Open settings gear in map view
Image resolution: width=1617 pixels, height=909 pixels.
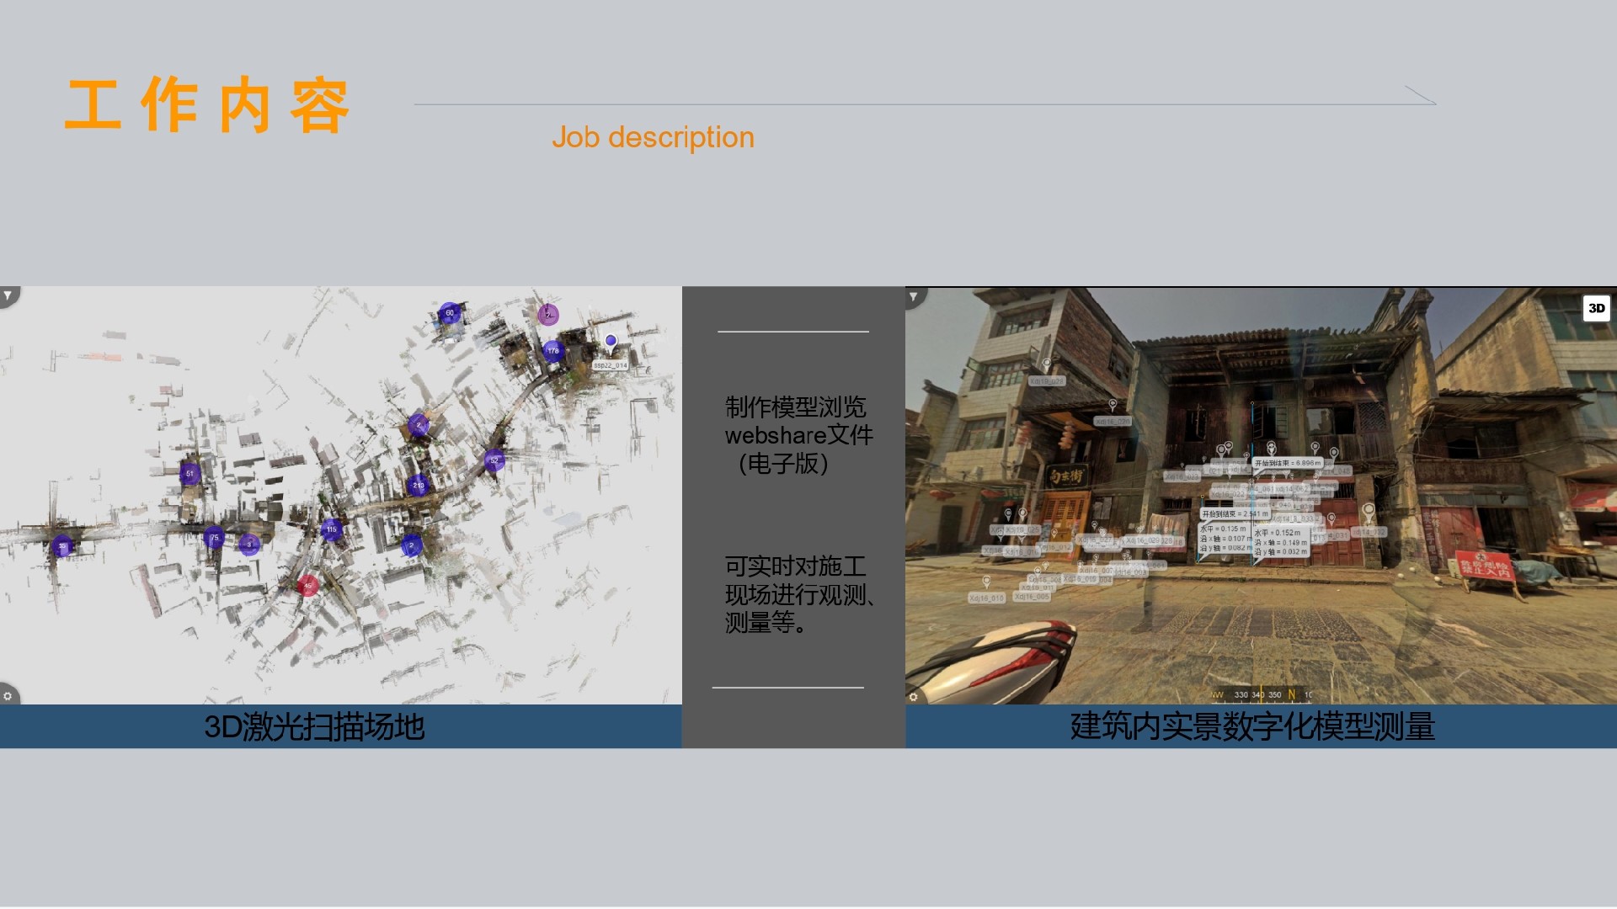(x=8, y=696)
